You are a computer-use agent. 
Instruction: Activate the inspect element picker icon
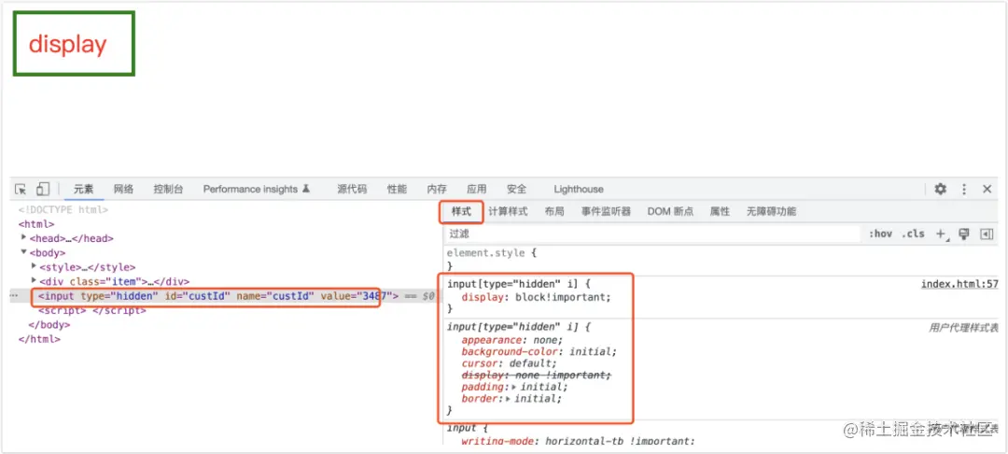21,189
